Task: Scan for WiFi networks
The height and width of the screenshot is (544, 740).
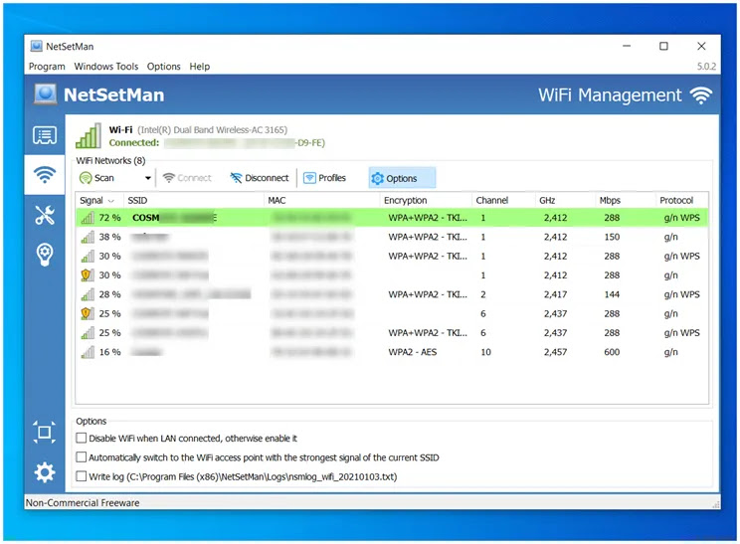Action: click(97, 178)
